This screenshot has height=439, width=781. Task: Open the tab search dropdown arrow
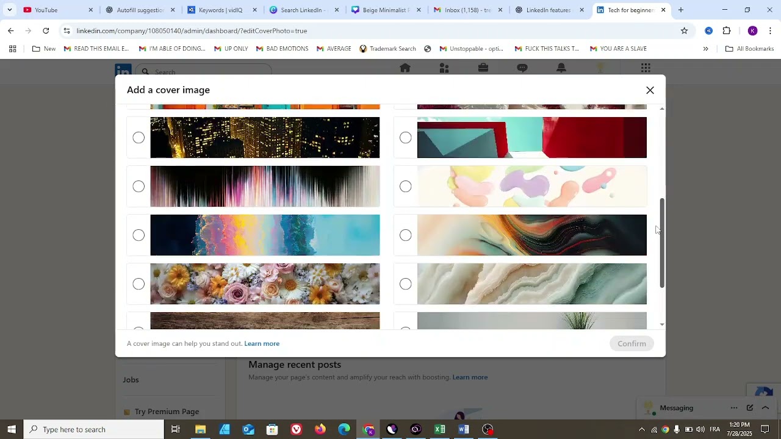click(x=9, y=10)
